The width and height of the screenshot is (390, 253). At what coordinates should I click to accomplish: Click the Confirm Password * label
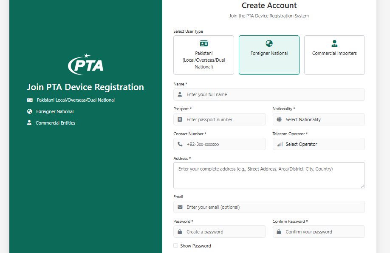coord(290,222)
